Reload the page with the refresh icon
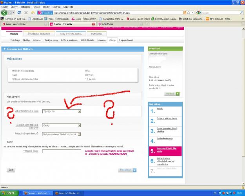Screen dimensions: 245x196 19,13
